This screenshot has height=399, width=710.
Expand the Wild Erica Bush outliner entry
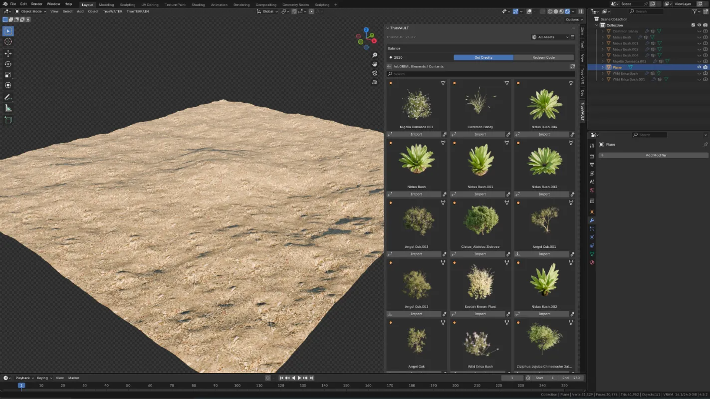(603, 73)
